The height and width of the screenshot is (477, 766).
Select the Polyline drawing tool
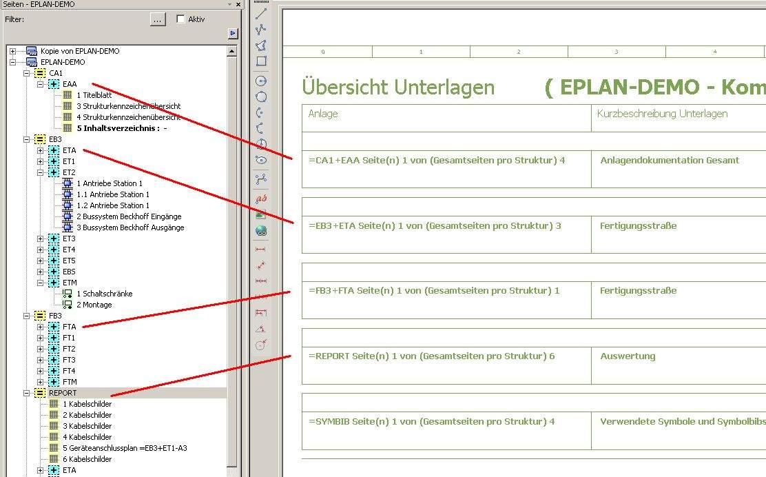pos(261,30)
